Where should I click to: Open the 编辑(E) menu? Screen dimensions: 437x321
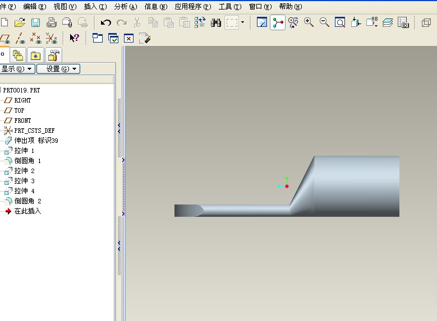35,6
